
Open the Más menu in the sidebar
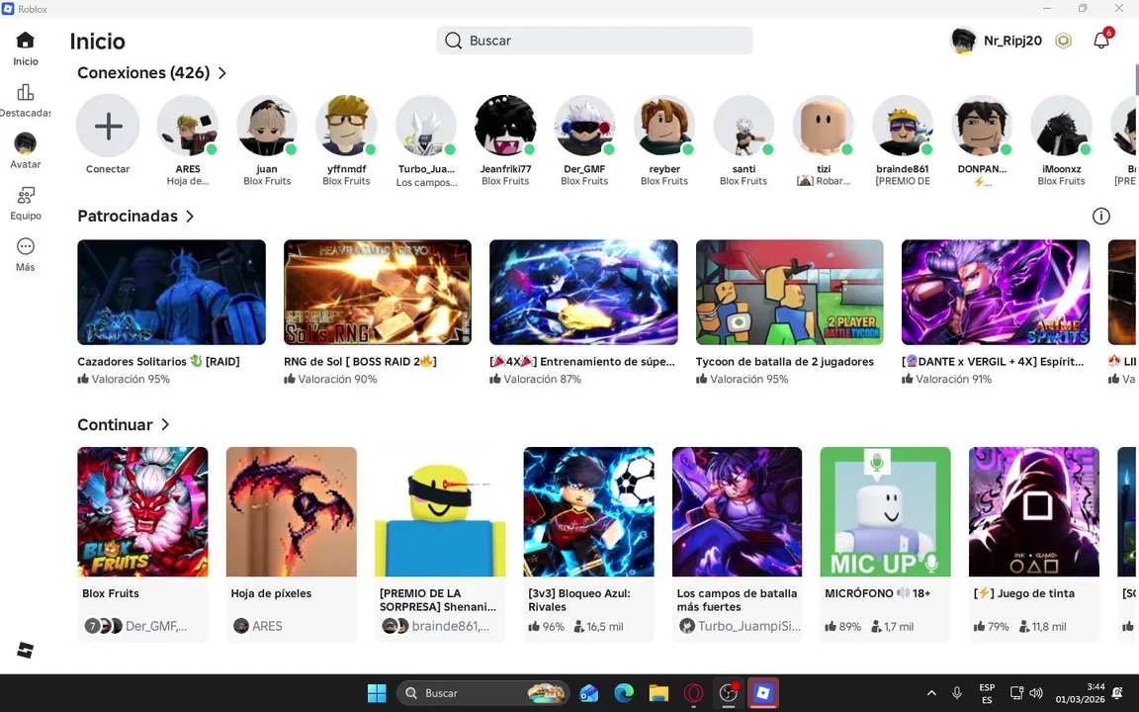(26, 254)
